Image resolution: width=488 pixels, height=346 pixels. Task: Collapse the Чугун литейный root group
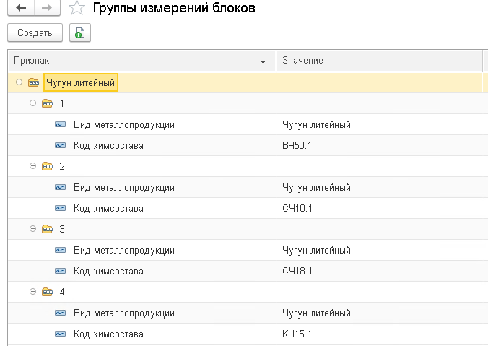pyautogui.click(x=19, y=83)
